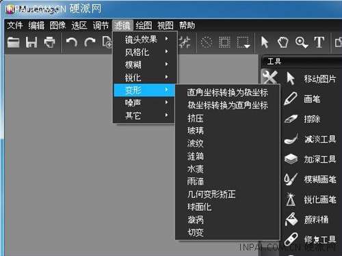The height and width of the screenshot is (256, 342).
Task: Choose the 移动图片 move tool icon
Action: 291,79
